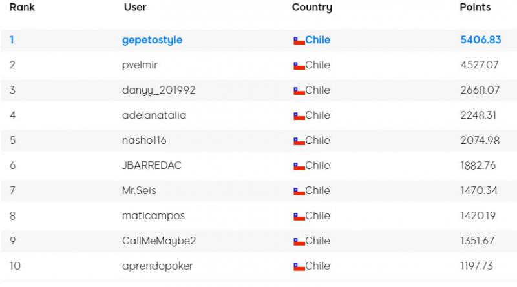Image resolution: width=517 pixels, height=287 pixels.
Task: Sort by Points column header
Action: tap(475, 8)
